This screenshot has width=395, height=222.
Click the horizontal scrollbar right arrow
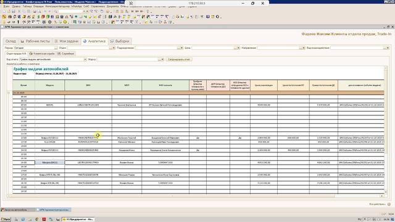[x=381, y=196]
